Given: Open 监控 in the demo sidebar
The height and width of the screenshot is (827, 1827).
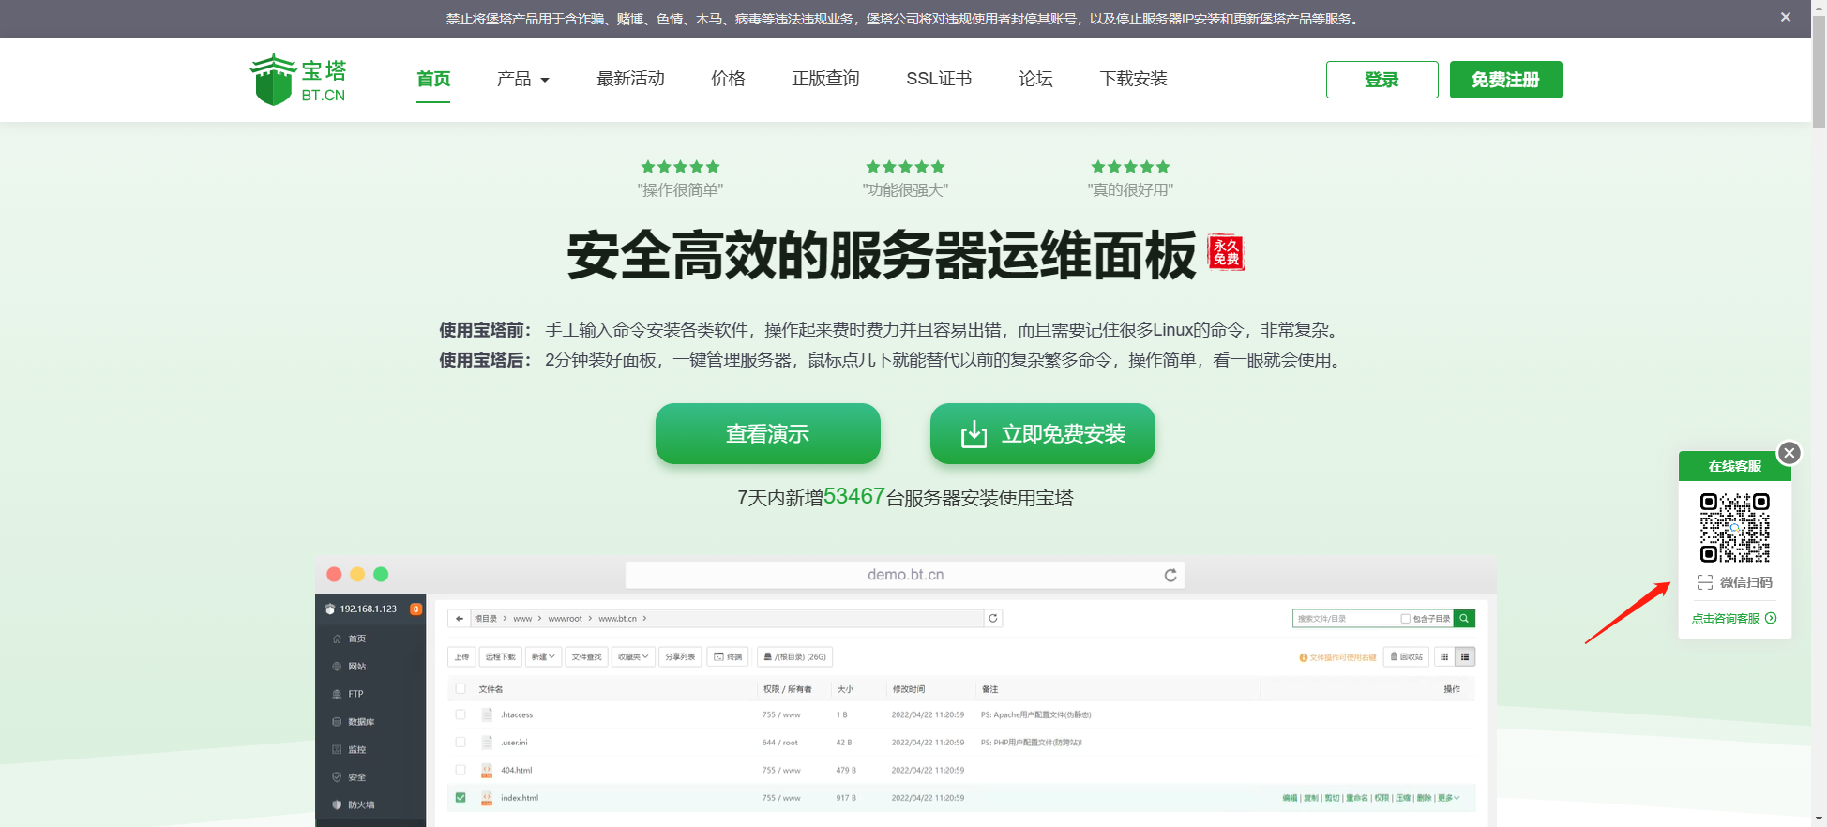Looking at the screenshot, I should click(356, 749).
